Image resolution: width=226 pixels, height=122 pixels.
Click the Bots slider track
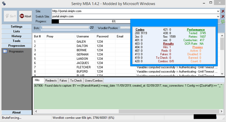[x=66, y=28]
